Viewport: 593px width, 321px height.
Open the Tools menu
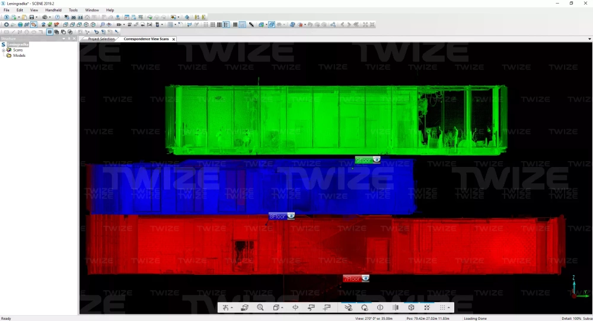point(73,10)
